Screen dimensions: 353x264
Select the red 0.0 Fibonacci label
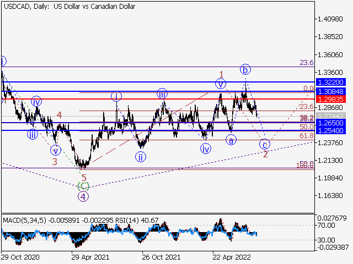(x=308, y=89)
